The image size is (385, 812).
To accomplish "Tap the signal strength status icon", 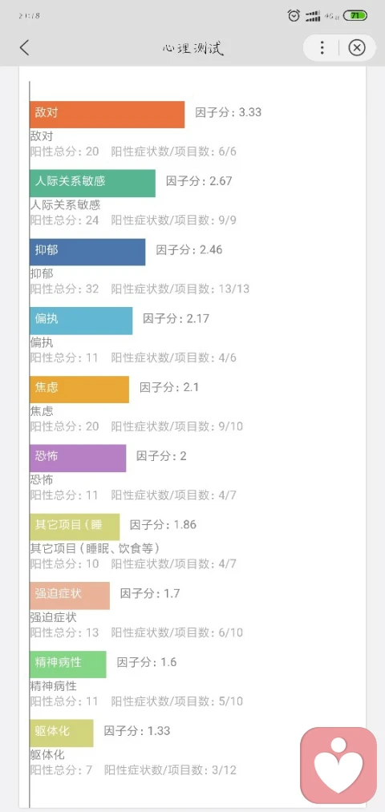I will point(313,16).
